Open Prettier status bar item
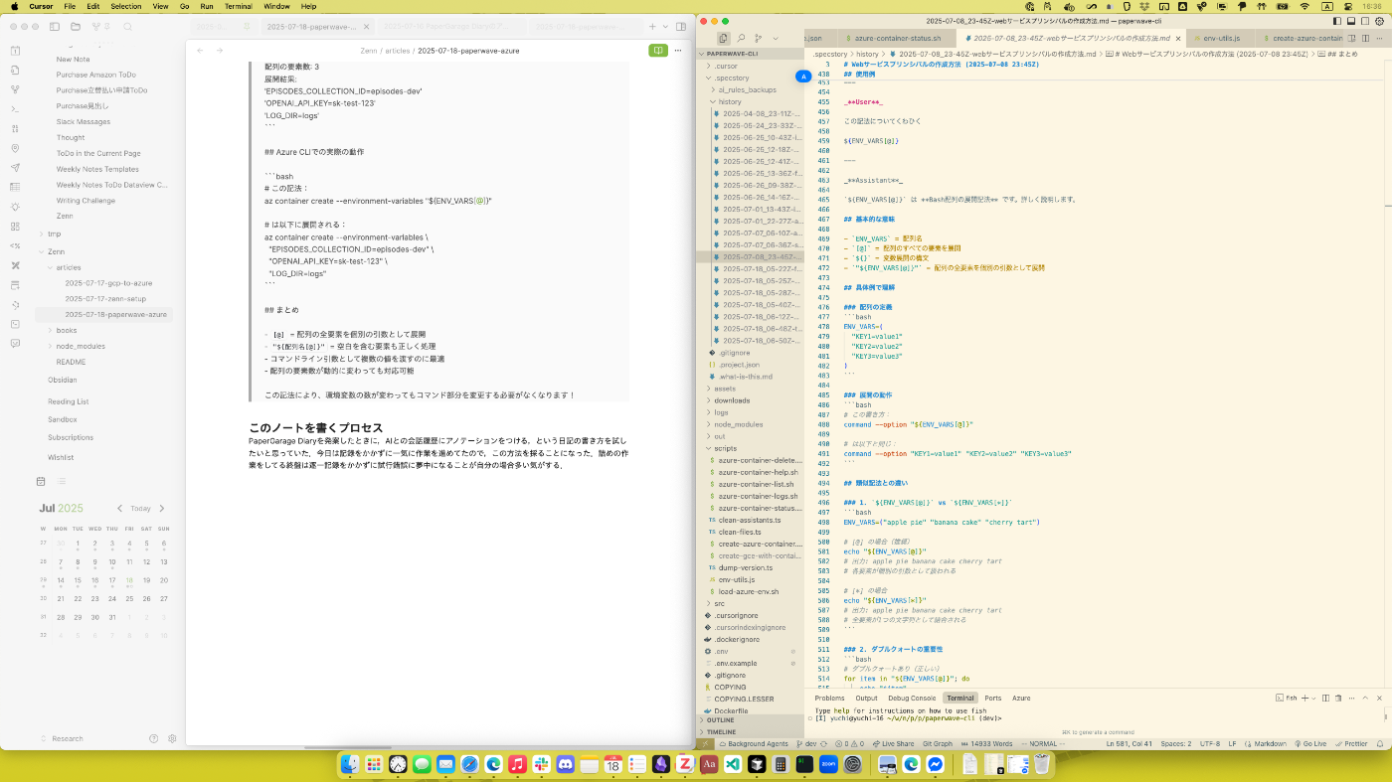This screenshot has width=1392, height=782. pos(1350,743)
